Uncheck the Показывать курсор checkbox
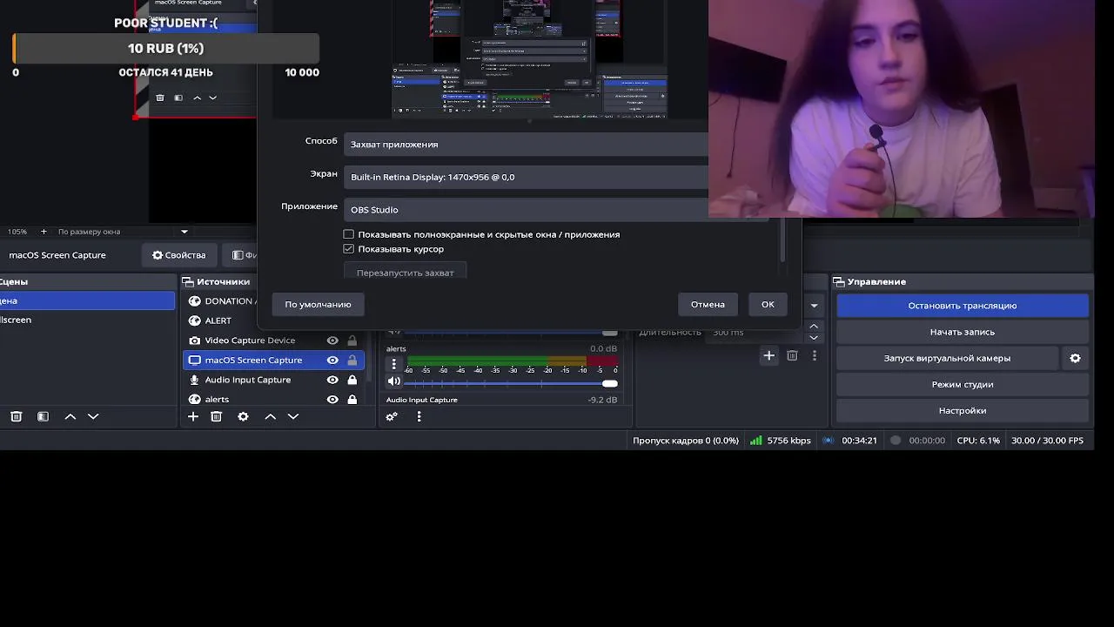Viewport: 1114px width, 627px height. (x=349, y=249)
